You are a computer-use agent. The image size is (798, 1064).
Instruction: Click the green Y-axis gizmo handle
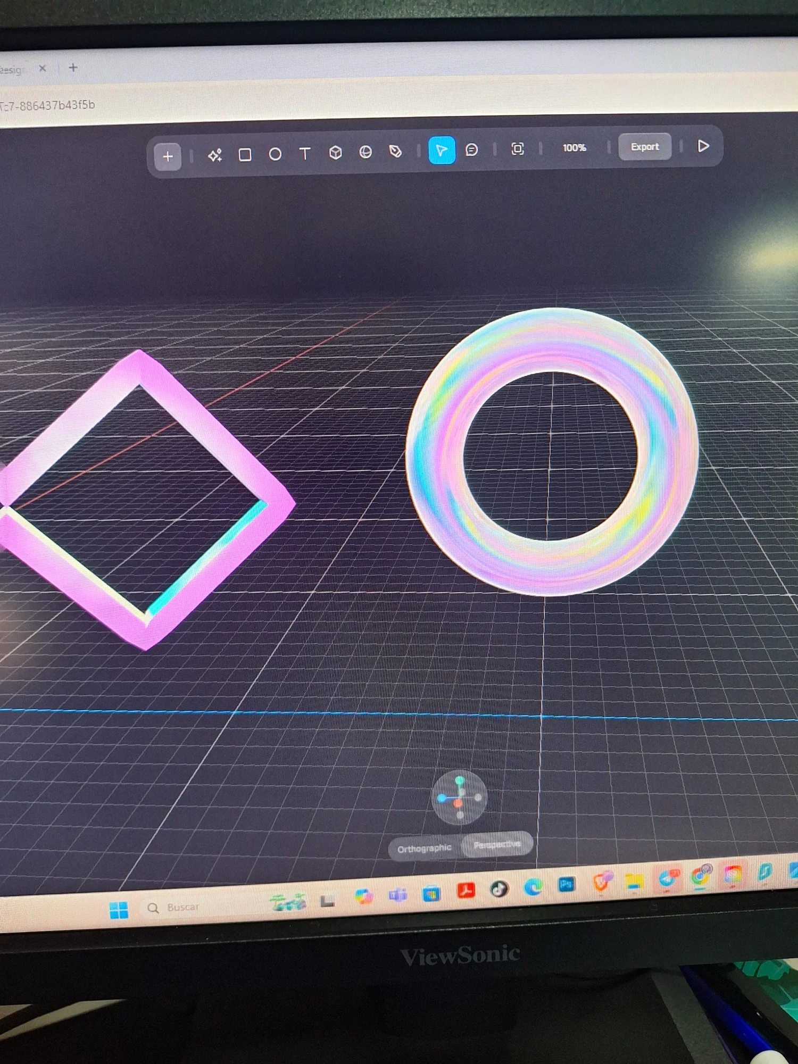pyautogui.click(x=460, y=780)
